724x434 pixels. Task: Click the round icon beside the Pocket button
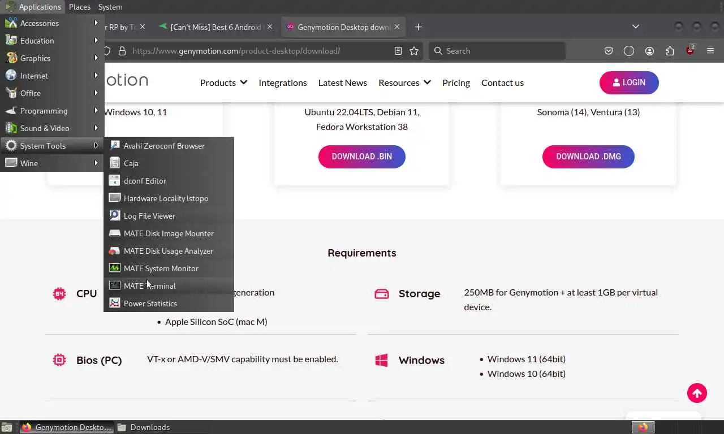point(629,51)
